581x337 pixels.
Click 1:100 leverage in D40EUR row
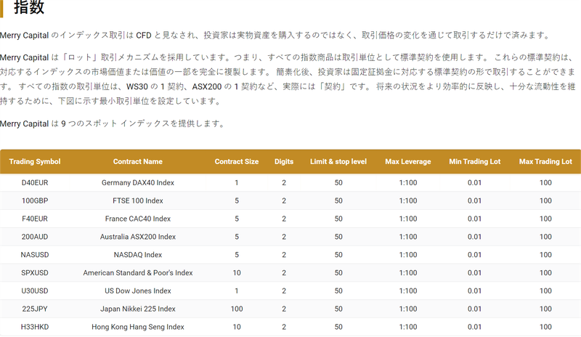pyautogui.click(x=408, y=183)
